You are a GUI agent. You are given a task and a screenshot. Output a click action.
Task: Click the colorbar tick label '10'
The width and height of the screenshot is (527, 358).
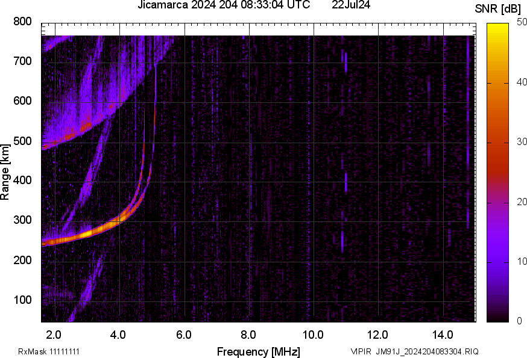[x=522, y=261]
